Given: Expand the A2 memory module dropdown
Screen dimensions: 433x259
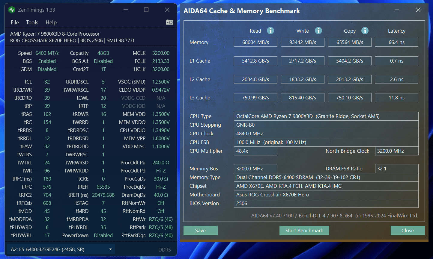Looking at the screenshot, I should click(x=61, y=249).
